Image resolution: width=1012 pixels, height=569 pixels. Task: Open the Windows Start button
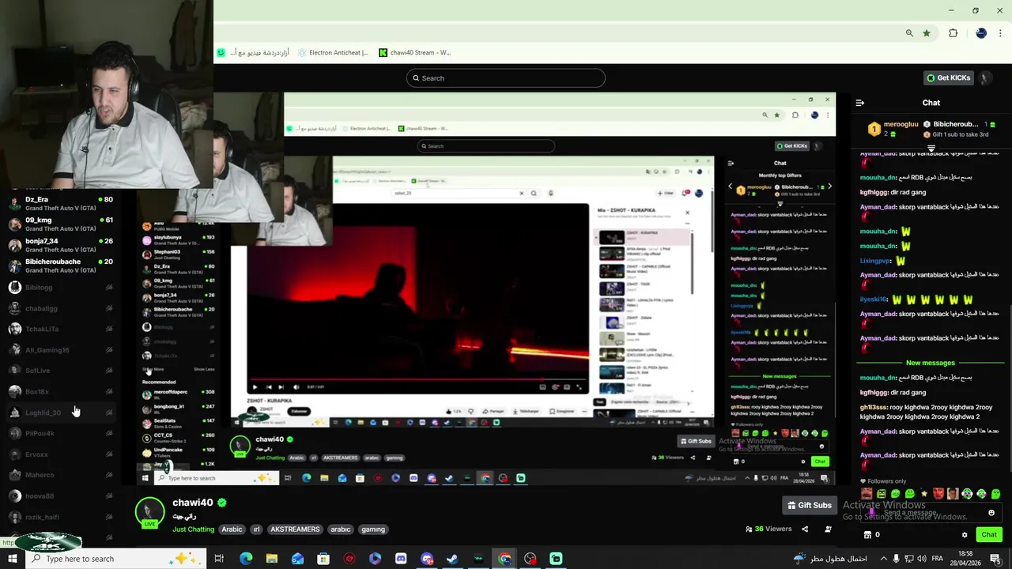tap(13, 559)
